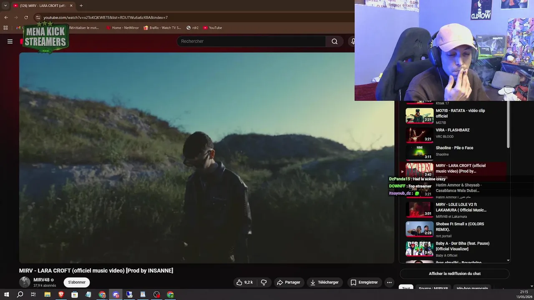The height and width of the screenshot is (300, 534).
Task: Open a new browser tab
Action: pyautogui.click(x=81, y=5)
